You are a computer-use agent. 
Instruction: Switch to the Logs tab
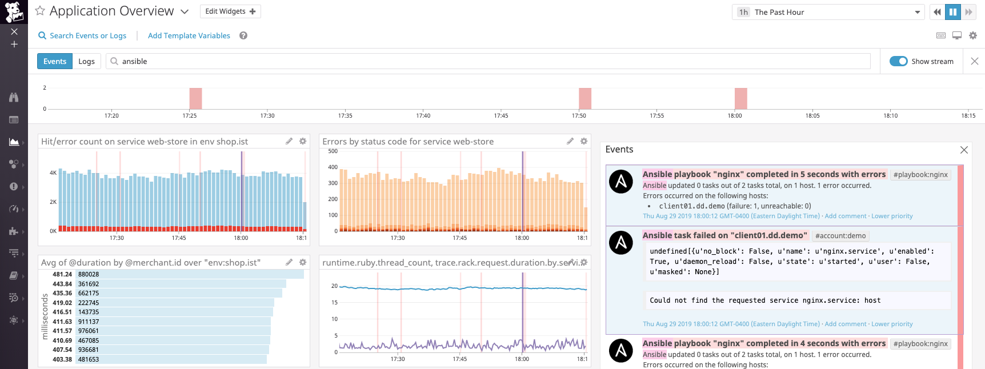click(87, 61)
